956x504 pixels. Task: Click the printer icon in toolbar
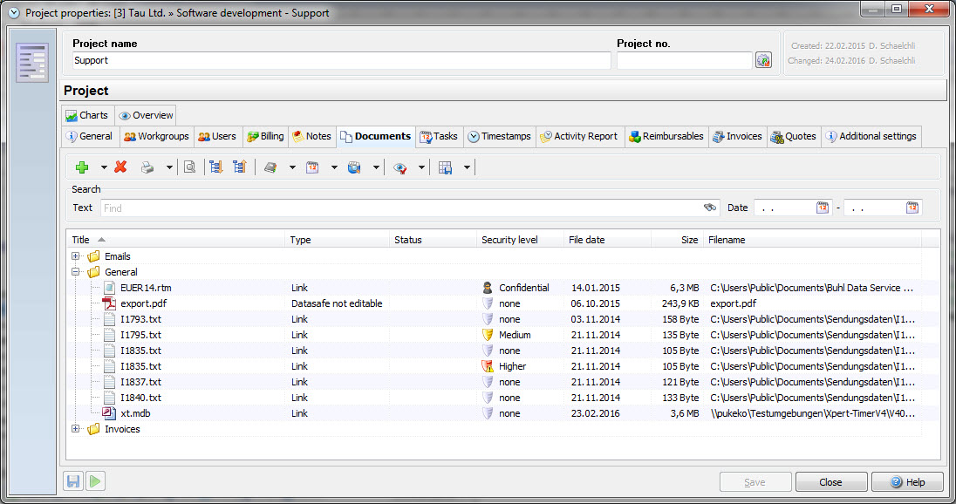click(148, 167)
